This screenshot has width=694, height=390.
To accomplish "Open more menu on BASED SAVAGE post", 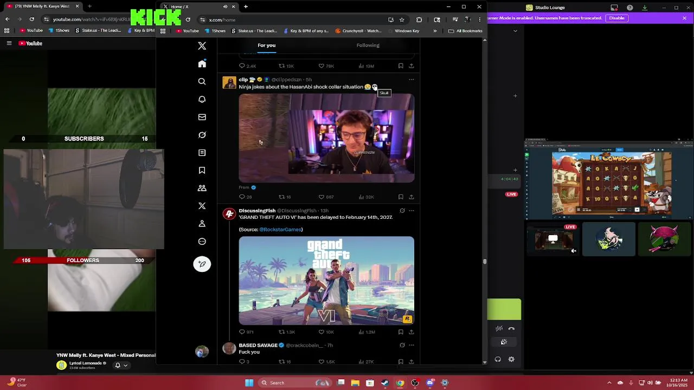I will coord(411,345).
